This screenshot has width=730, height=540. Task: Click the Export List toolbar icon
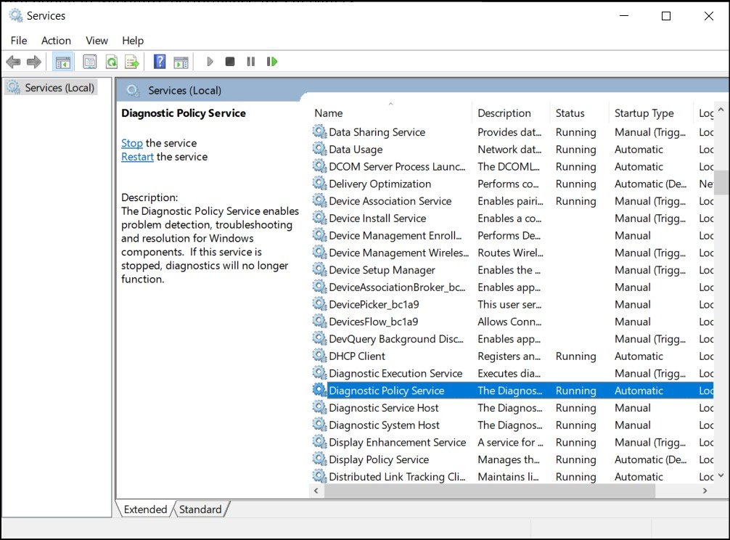(131, 62)
